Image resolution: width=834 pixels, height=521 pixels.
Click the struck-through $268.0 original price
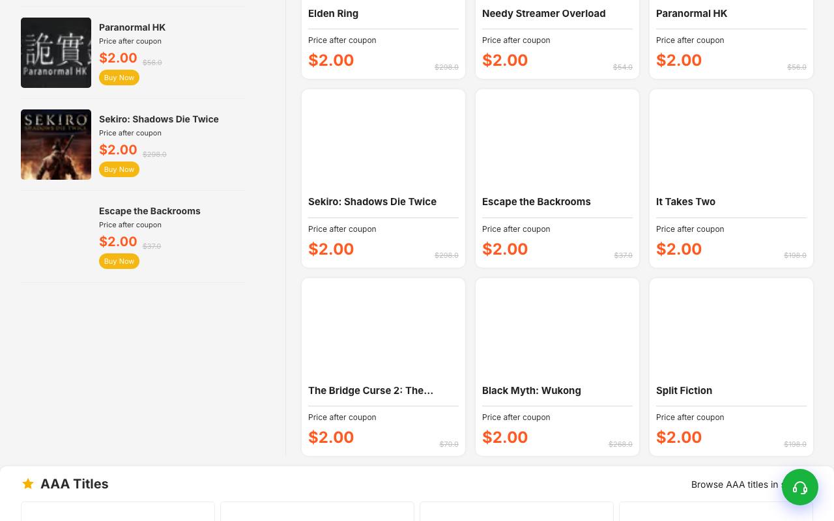click(x=620, y=444)
